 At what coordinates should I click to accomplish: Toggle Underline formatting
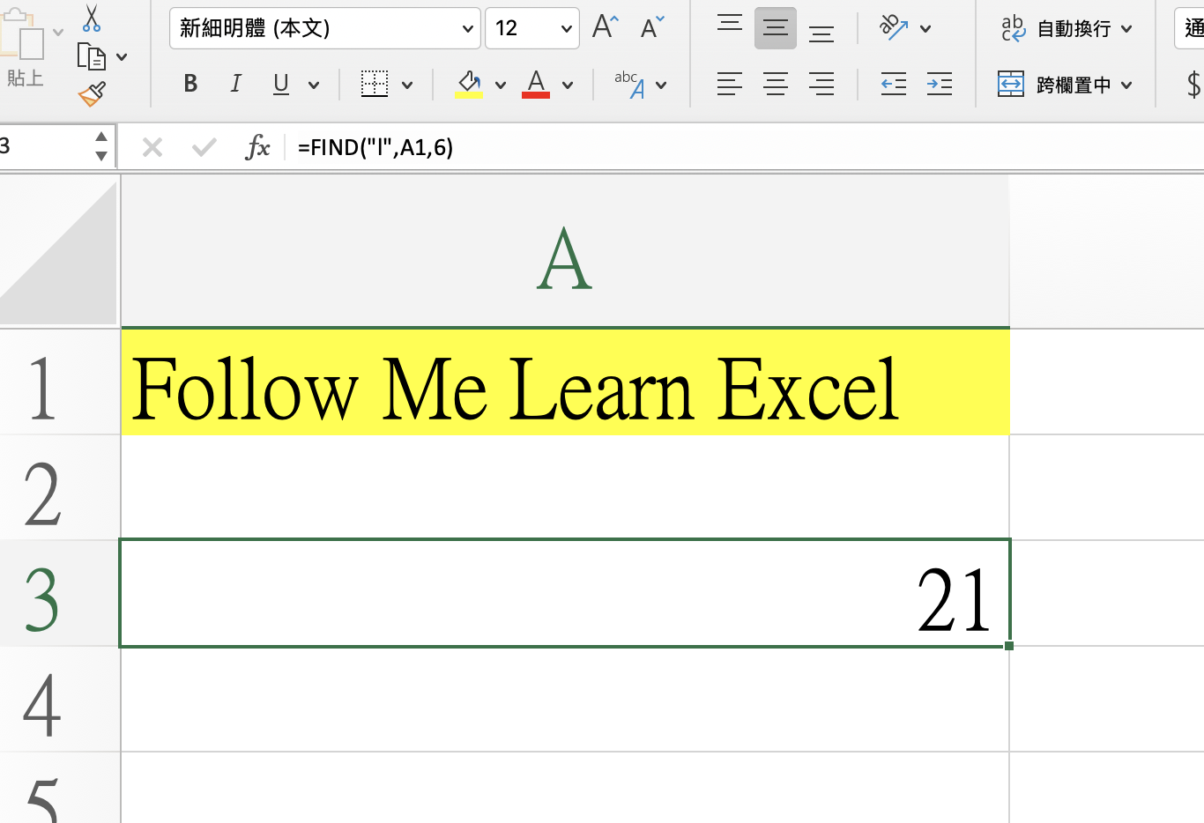[x=281, y=84]
